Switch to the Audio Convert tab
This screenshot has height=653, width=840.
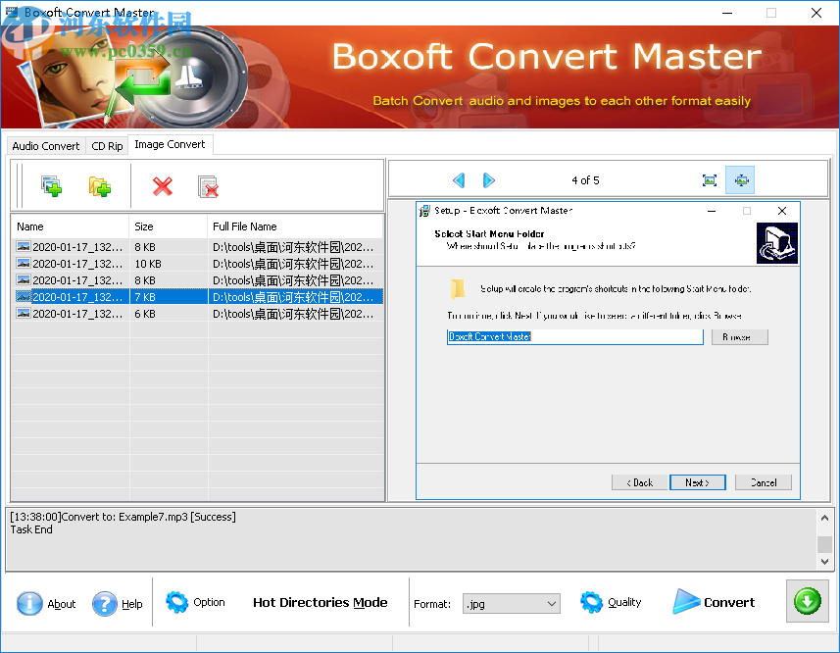click(45, 145)
